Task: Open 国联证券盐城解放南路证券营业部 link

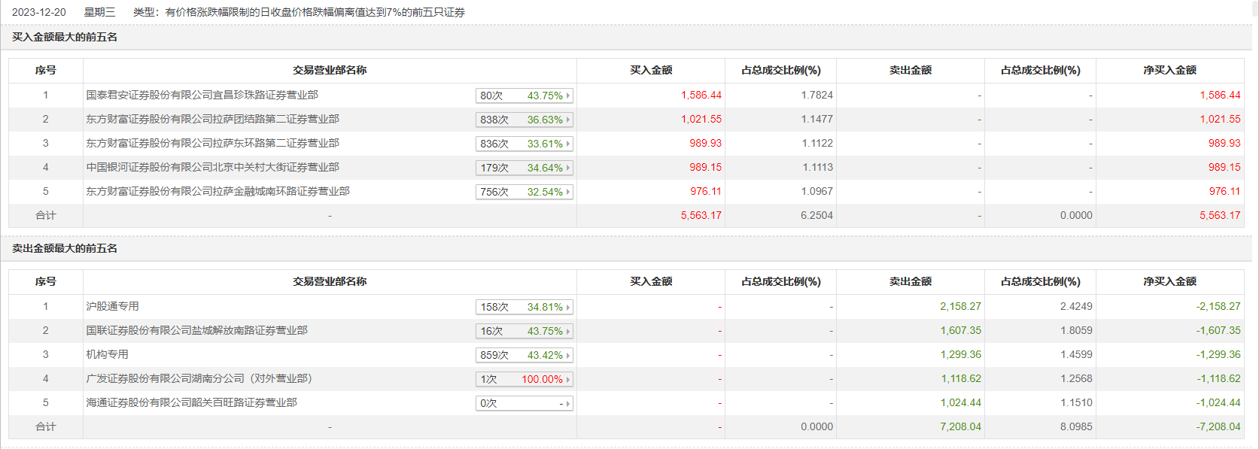Action: coord(196,330)
